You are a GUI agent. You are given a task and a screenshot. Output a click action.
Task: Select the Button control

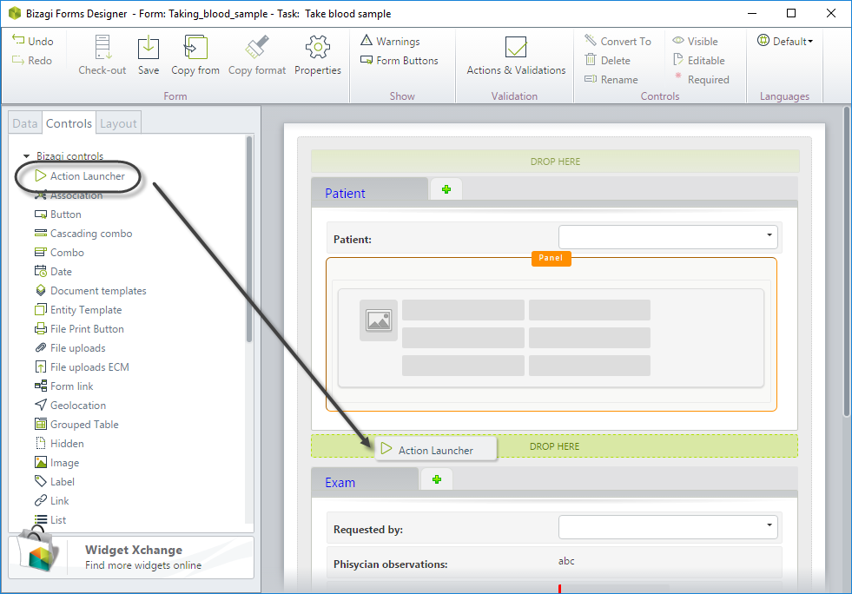pyautogui.click(x=57, y=214)
